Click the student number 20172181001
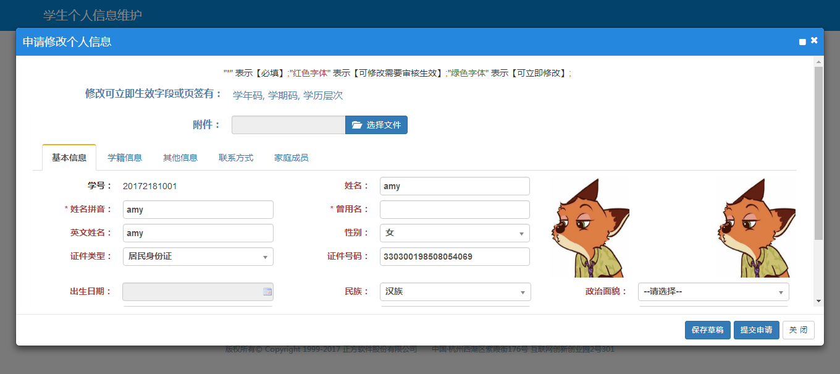 [150, 186]
